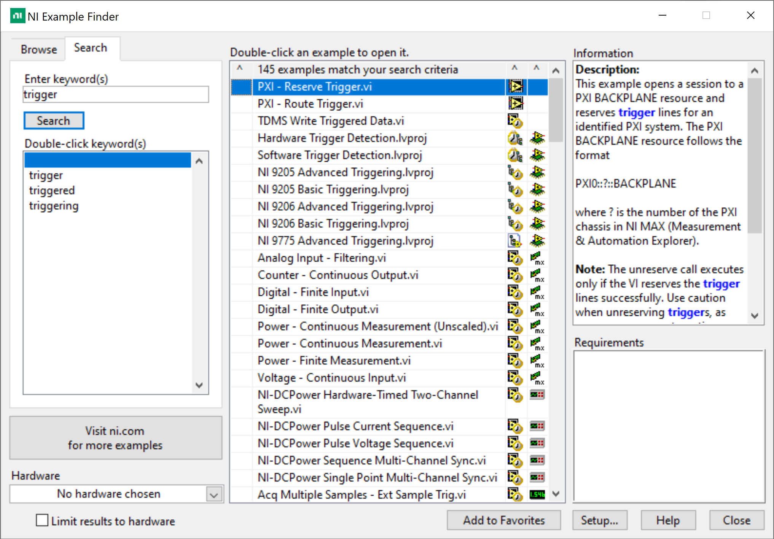This screenshot has height=539, width=774.
Task: Click Add to Favorites button
Action: point(504,520)
